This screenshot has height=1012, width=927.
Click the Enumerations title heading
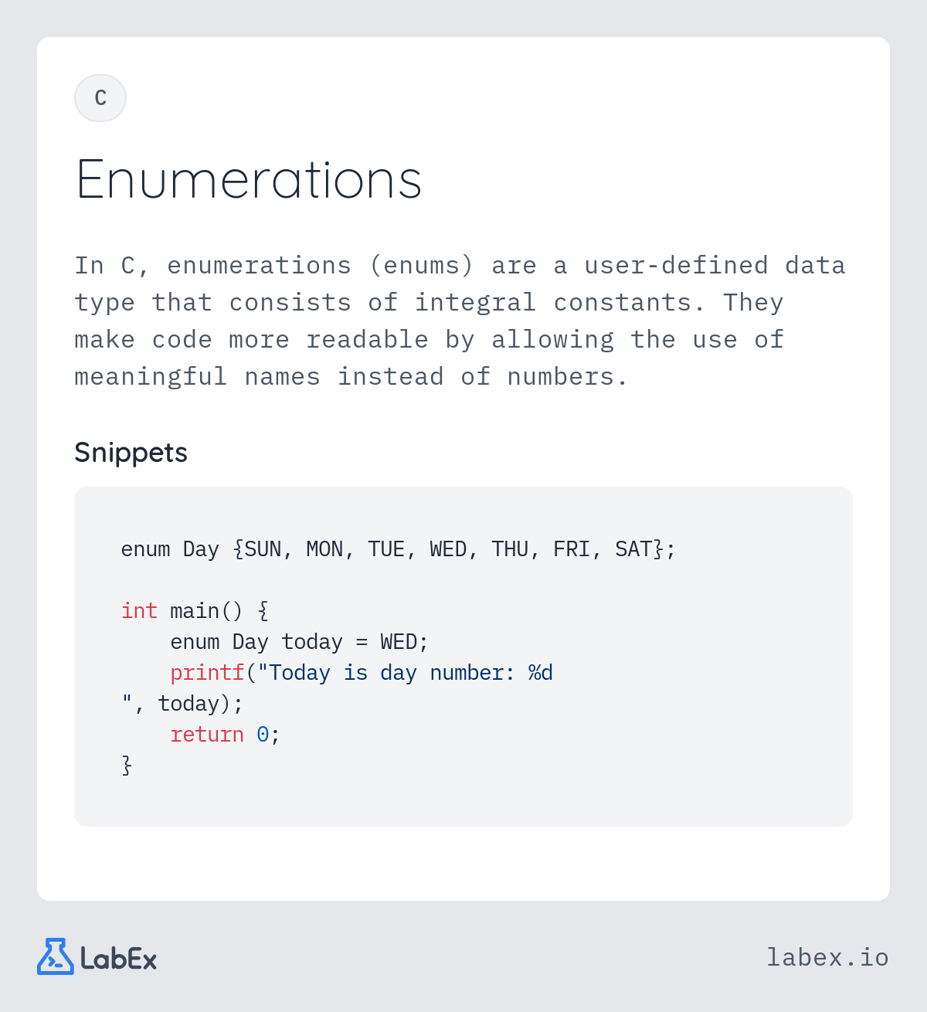pyautogui.click(x=249, y=179)
